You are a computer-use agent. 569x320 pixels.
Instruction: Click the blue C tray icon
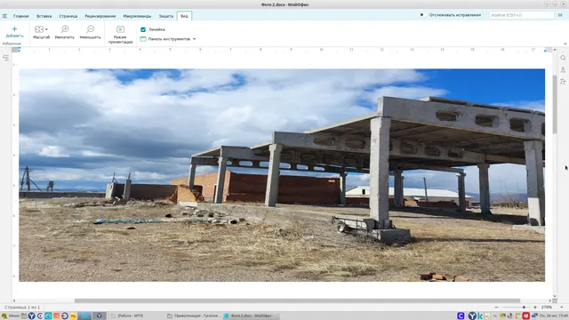tap(461, 316)
